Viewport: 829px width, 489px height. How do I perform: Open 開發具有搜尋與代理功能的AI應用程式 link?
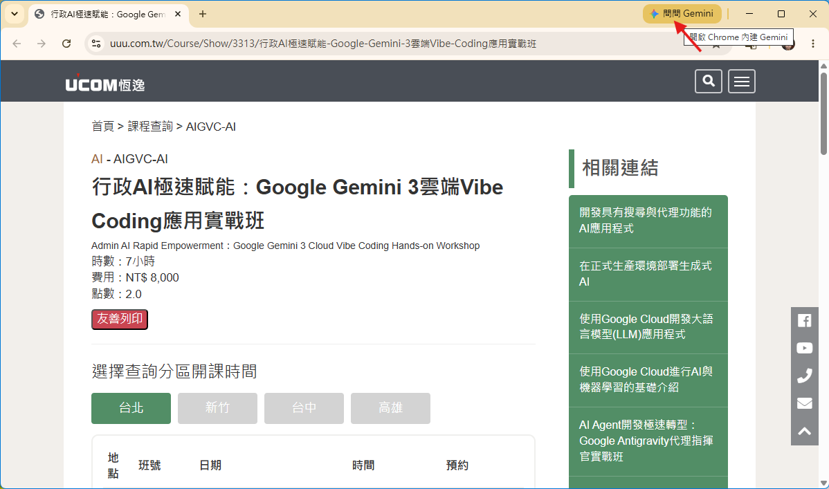648,221
